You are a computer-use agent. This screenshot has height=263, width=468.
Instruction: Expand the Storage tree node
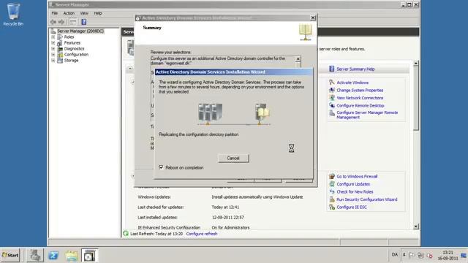click(x=53, y=60)
